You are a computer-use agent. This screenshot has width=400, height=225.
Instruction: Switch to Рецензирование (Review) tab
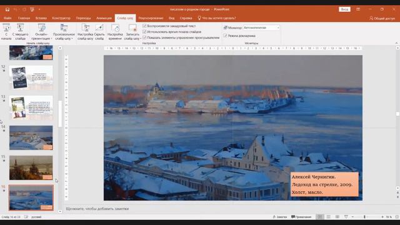151,18
